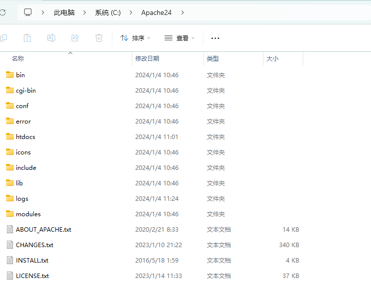Sort by the 类型 column header
This screenshot has height=283, width=371.
coord(213,59)
